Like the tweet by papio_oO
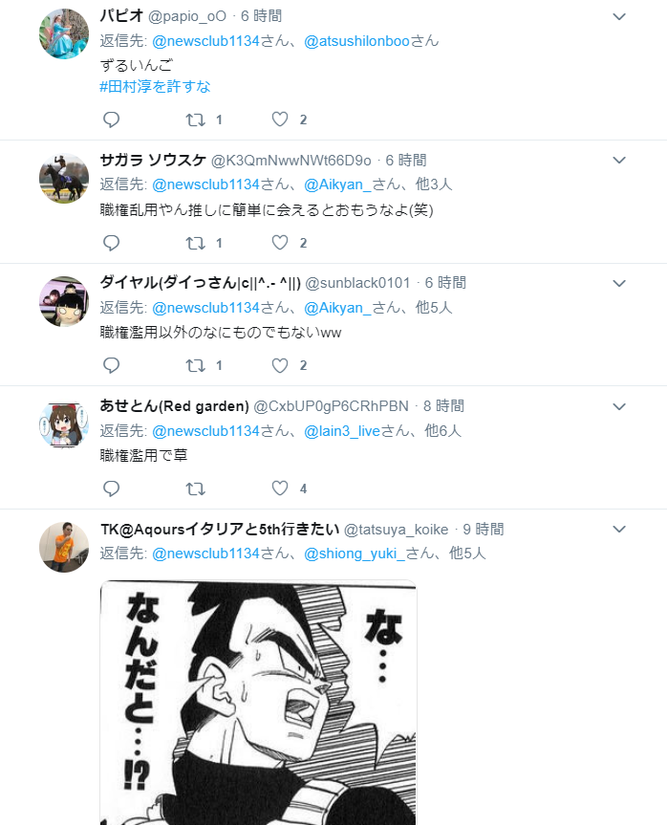The height and width of the screenshot is (825, 667). tap(280, 119)
